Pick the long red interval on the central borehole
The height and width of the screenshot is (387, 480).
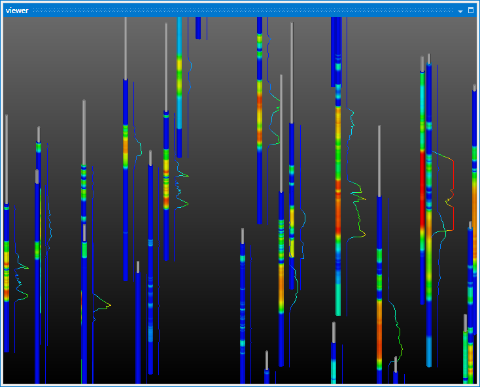[x=338, y=209]
